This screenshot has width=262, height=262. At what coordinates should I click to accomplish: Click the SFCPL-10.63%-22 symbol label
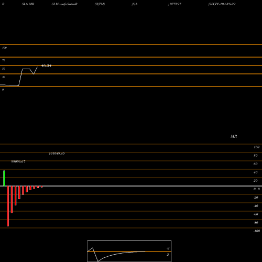(x=222, y=4)
